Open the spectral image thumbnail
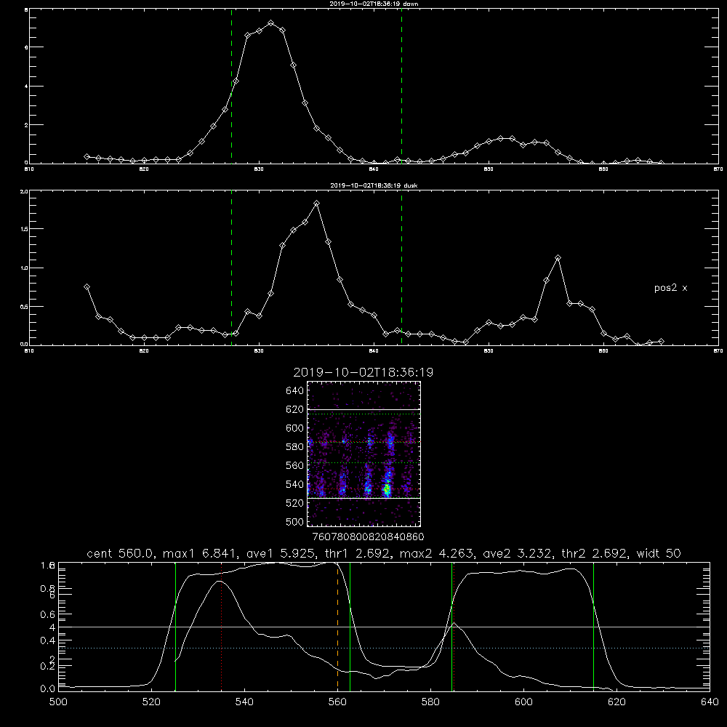727x727 pixels. click(x=363, y=454)
